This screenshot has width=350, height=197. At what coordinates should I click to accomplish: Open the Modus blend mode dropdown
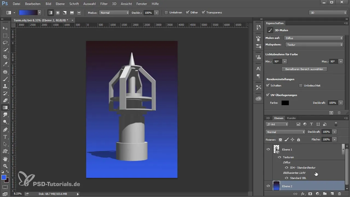[x=114, y=13]
